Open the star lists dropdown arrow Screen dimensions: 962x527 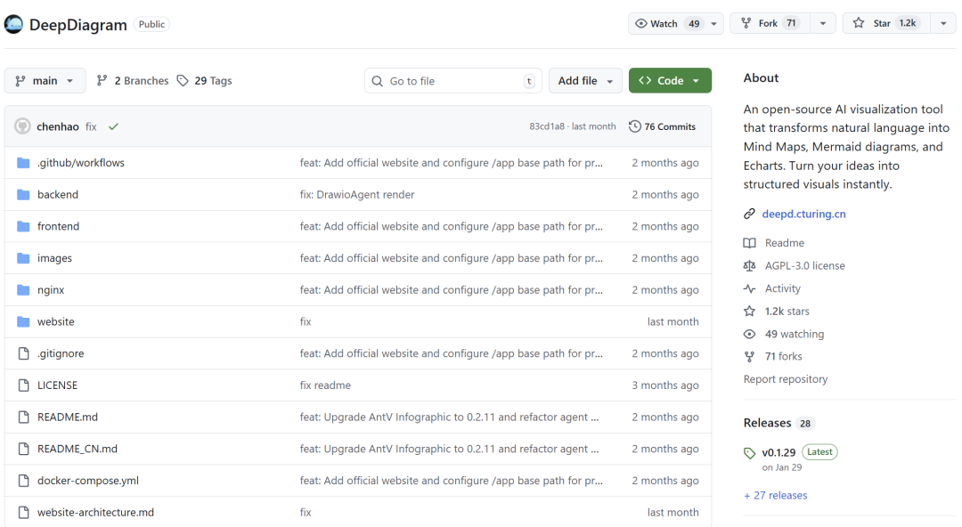click(x=943, y=24)
